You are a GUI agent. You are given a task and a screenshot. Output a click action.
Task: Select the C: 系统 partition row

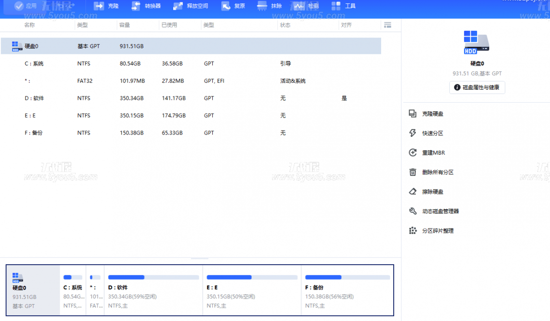click(191, 64)
